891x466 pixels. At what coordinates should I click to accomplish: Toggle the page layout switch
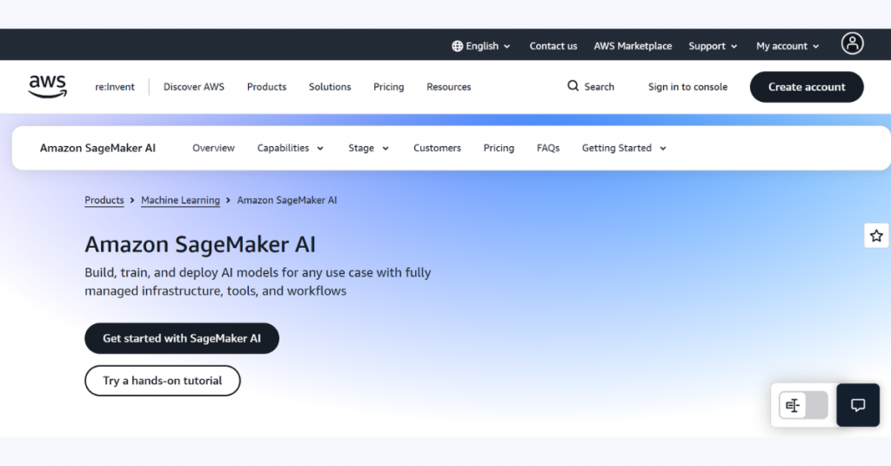803,405
